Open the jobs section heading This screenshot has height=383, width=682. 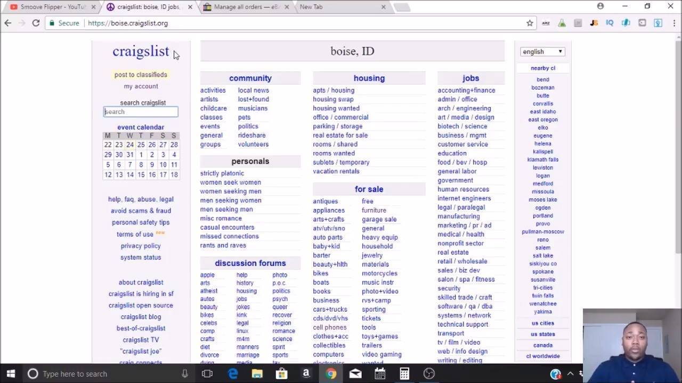point(471,78)
